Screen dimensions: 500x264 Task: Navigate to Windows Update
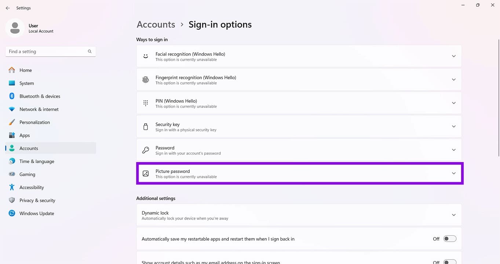point(51,213)
